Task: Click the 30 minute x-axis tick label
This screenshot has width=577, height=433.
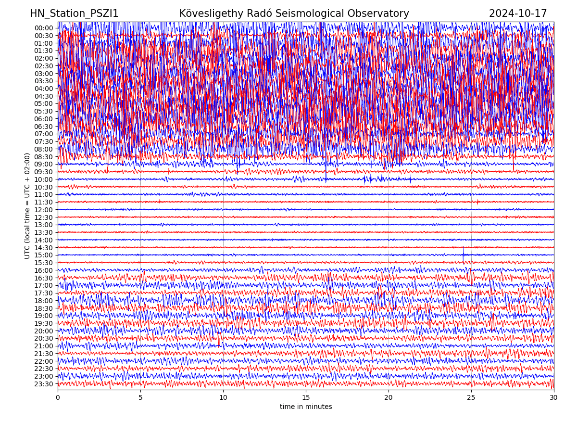Action: pos(554,398)
